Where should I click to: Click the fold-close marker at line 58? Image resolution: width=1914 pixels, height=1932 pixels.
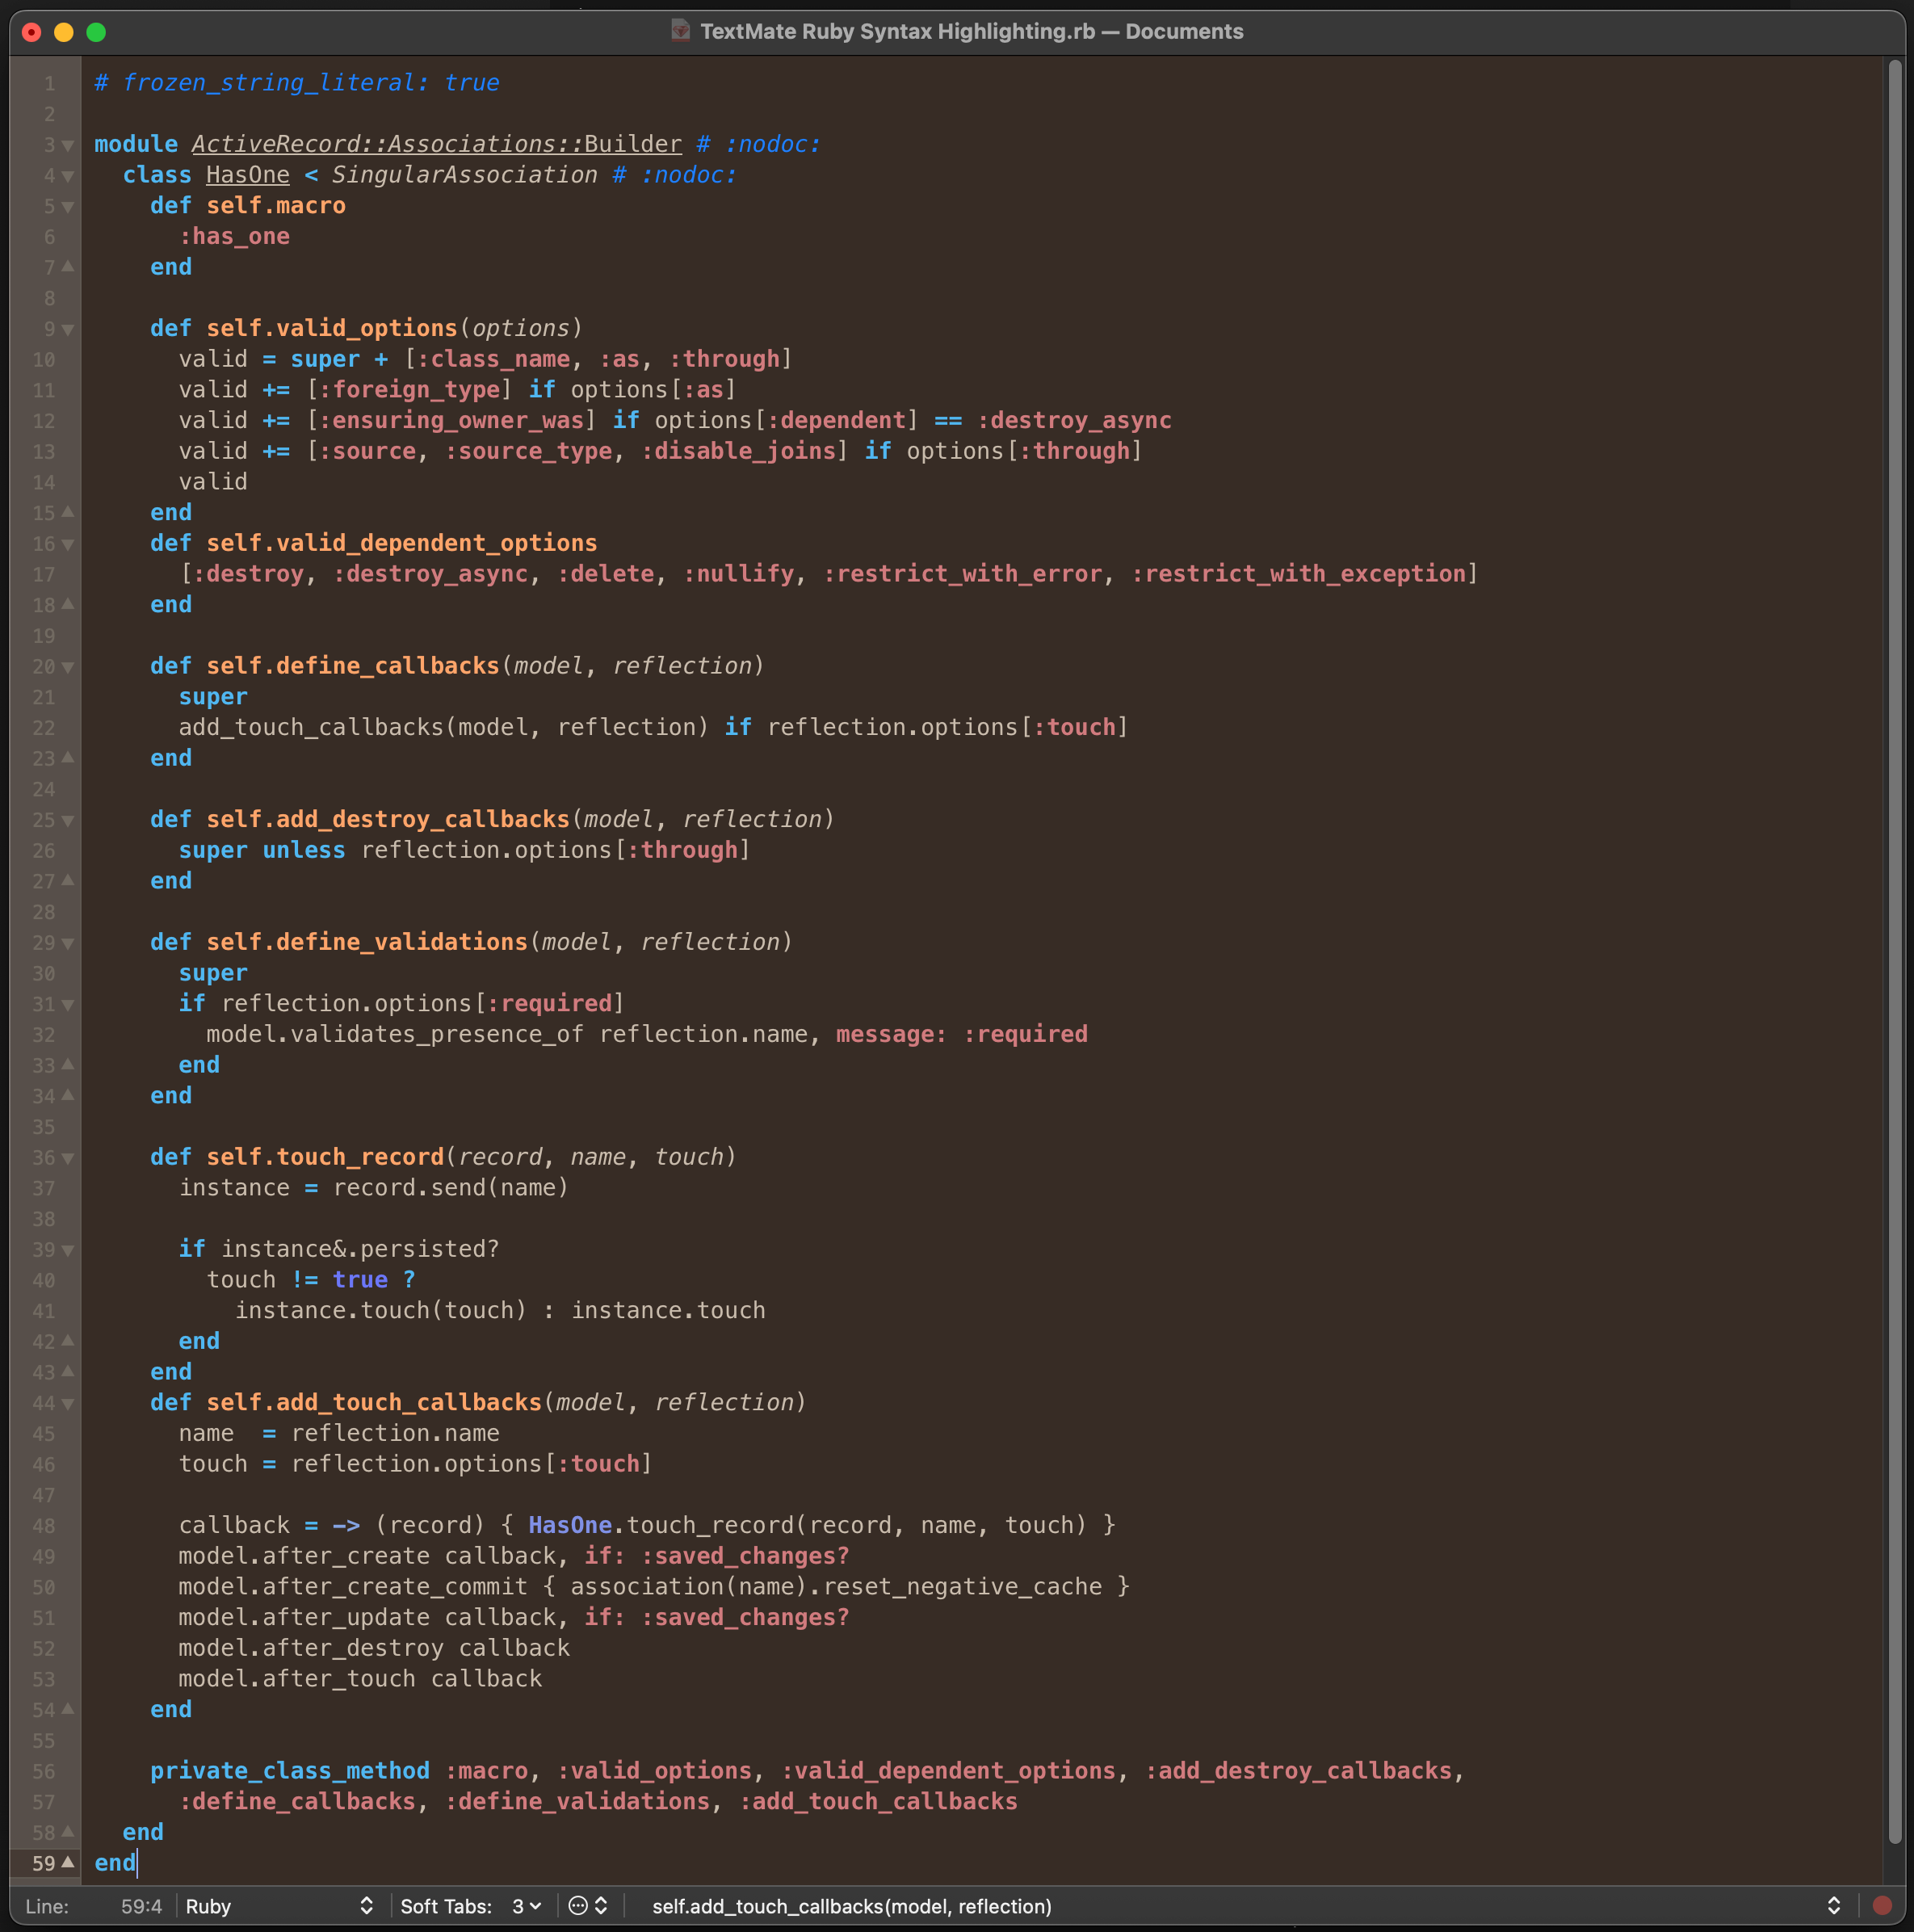coord(66,1832)
